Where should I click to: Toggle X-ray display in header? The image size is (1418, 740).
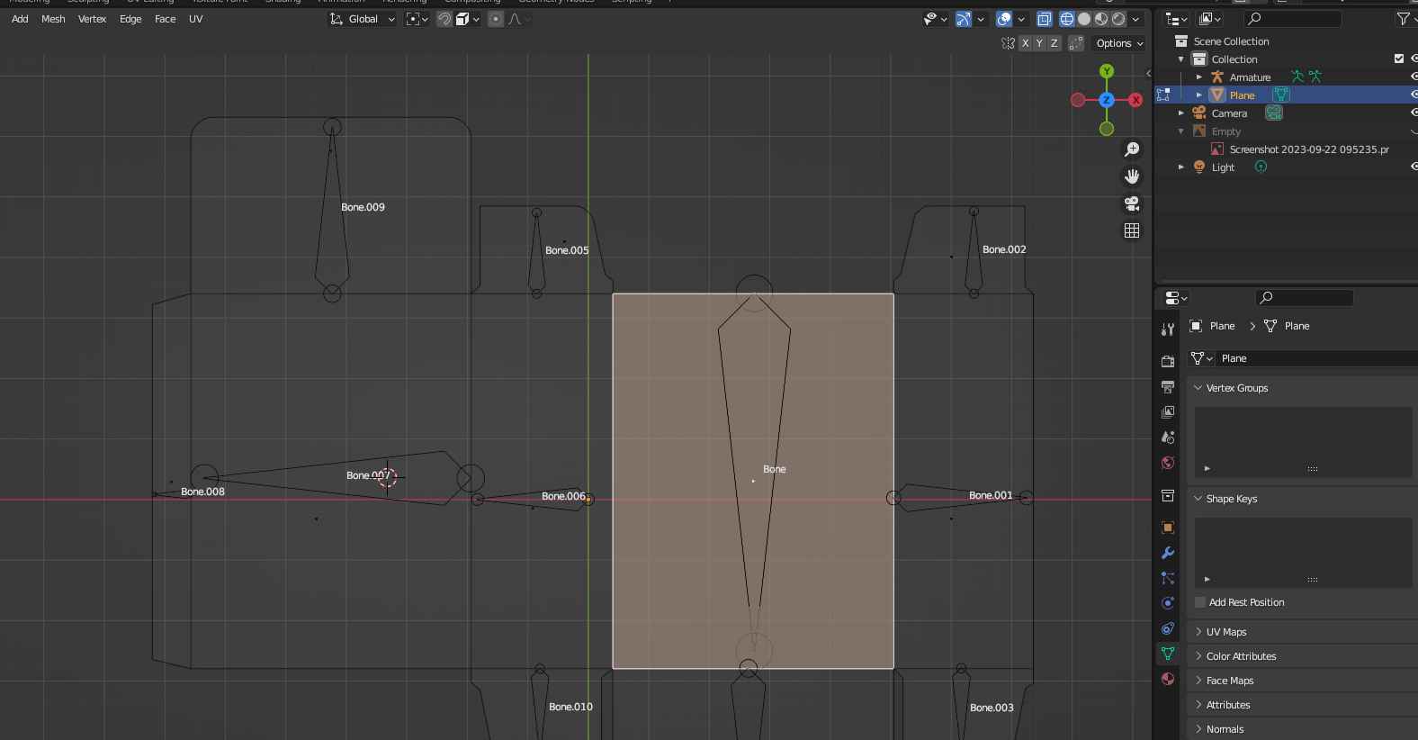coord(1044,19)
